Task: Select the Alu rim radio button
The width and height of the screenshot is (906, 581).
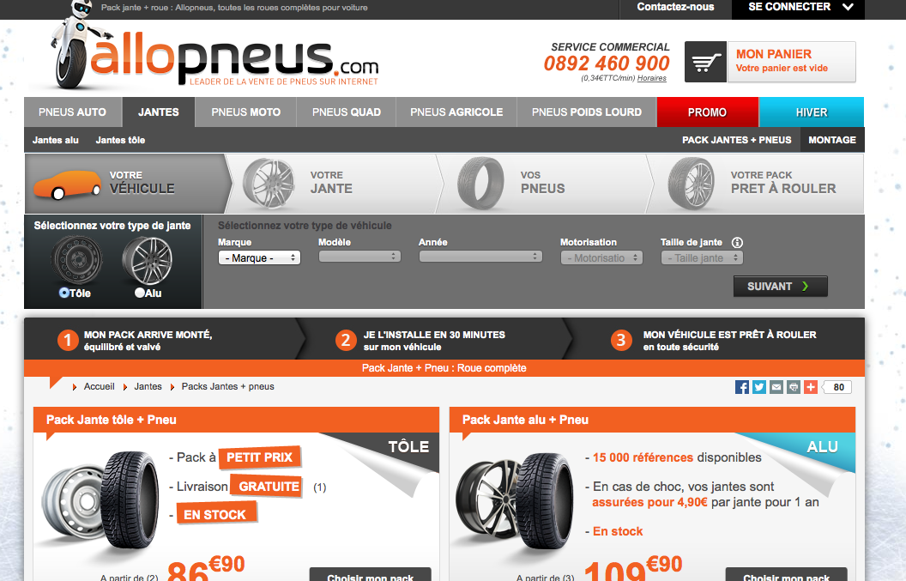Action: tap(139, 294)
